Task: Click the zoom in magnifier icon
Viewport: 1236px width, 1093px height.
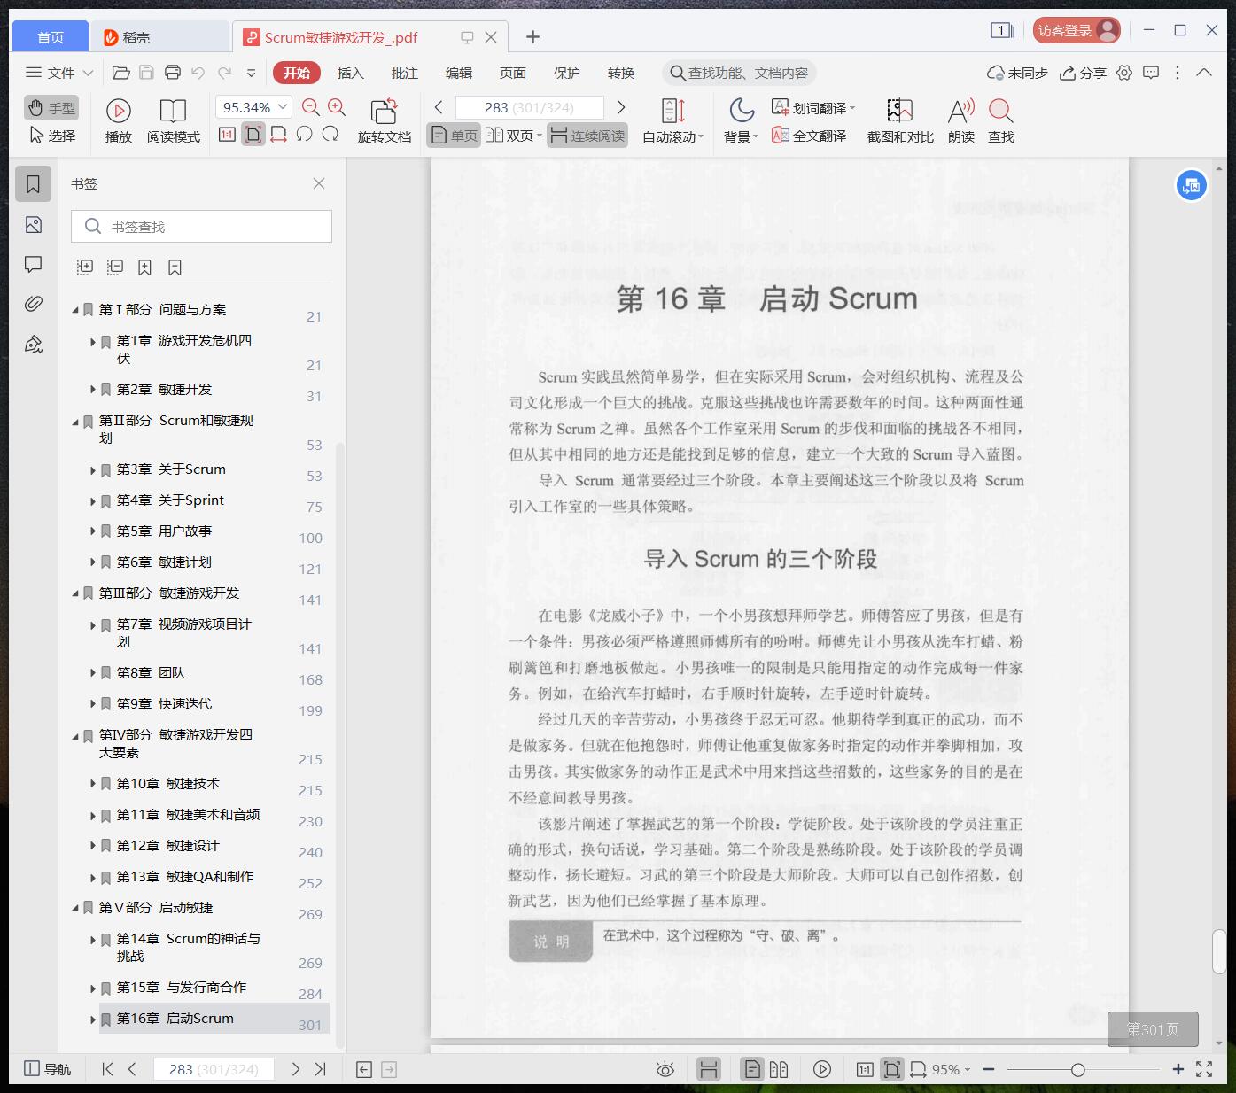Action: 337,107
